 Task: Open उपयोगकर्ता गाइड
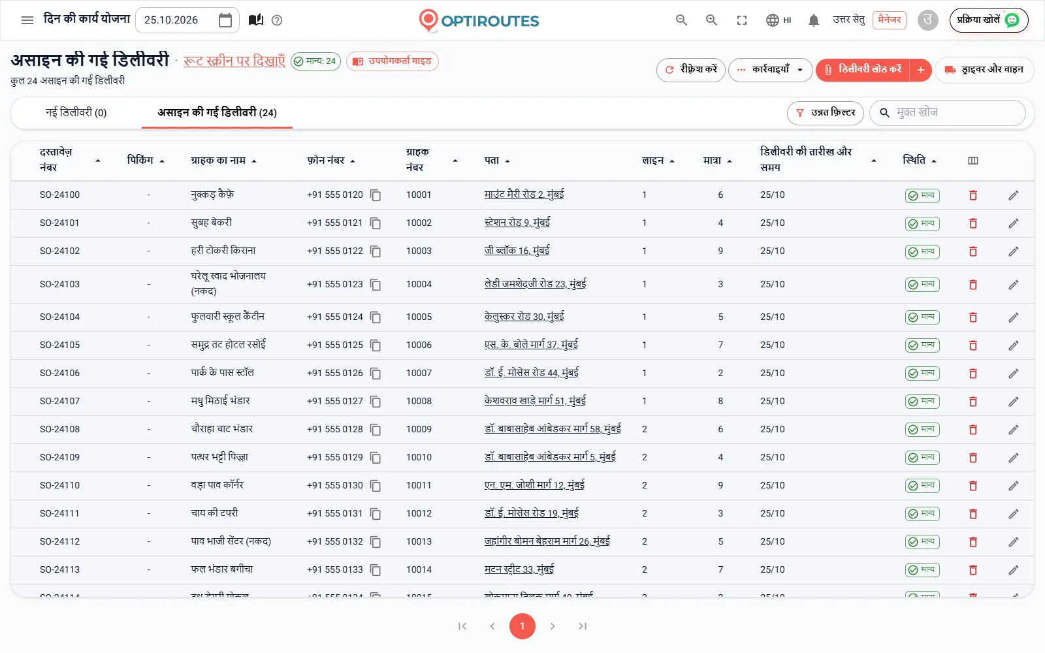click(x=393, y=61)
